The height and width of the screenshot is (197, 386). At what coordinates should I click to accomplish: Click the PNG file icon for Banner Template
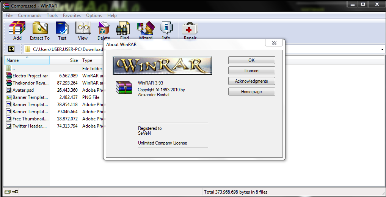click(9, 97)
